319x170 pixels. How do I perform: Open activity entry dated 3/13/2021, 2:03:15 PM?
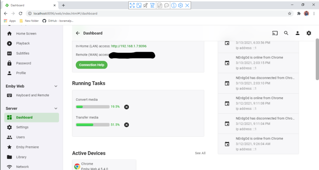pyautogui.click(x=258, y=63)
